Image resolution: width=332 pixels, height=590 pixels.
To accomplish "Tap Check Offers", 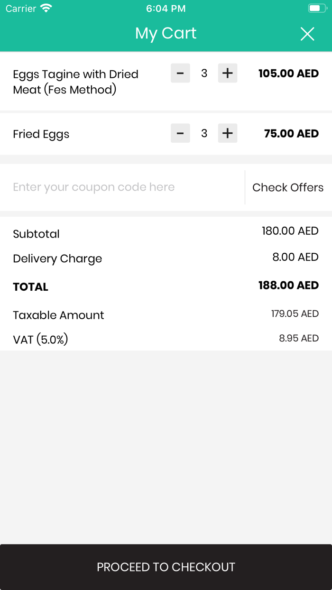I will click(288, 187).
